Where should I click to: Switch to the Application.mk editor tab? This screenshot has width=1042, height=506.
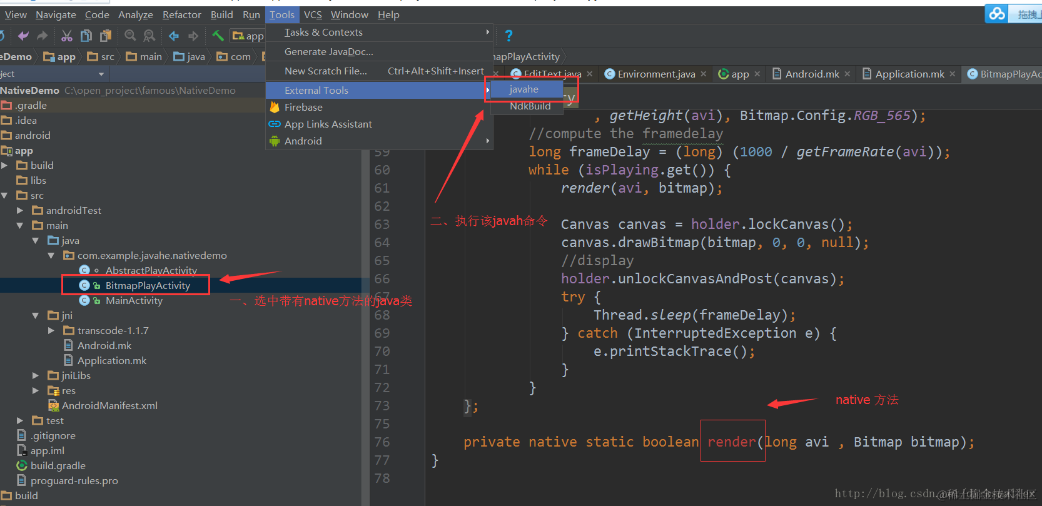pyautogui.click(x=909, y=74)
